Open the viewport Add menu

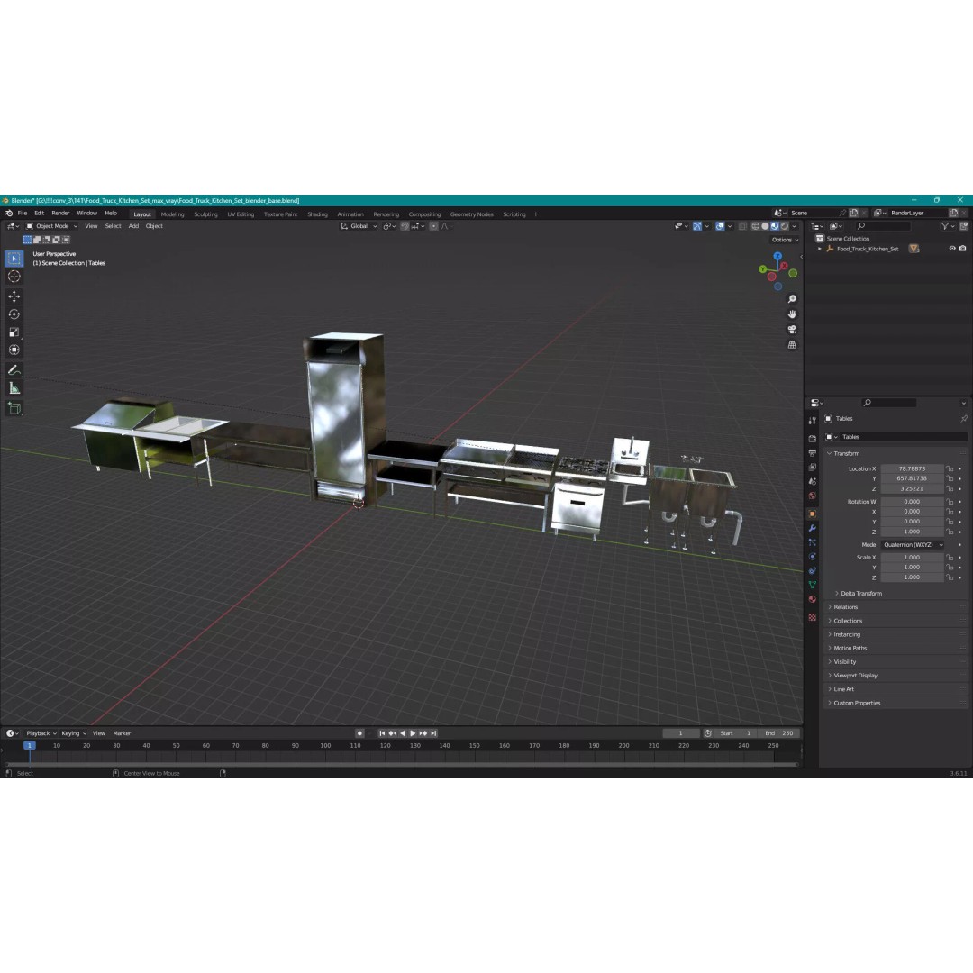coord(133,226)
